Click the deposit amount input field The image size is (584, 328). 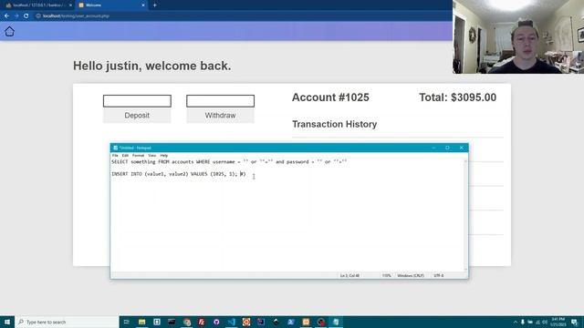coord(137,101)
